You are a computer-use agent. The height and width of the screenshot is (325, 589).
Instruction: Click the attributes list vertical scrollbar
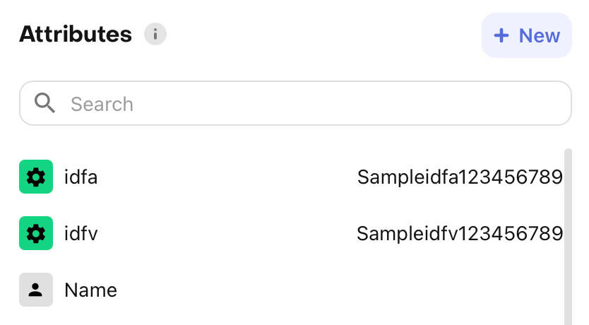(x=568, y=233)
